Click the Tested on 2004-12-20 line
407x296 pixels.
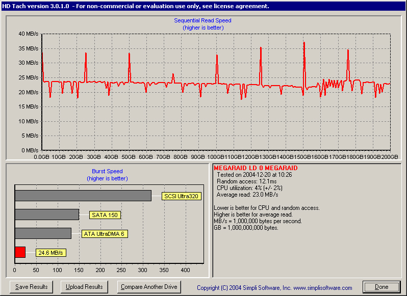point(255,175)
